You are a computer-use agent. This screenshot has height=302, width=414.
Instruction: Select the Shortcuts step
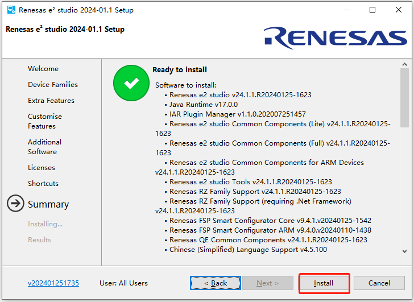[43, 184]
